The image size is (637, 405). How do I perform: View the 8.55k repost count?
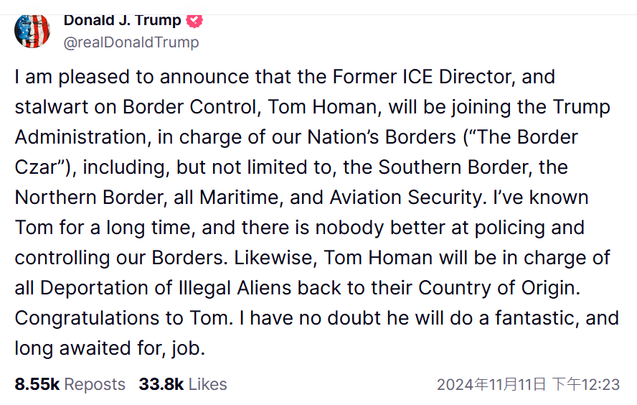(x=37, y=384)
